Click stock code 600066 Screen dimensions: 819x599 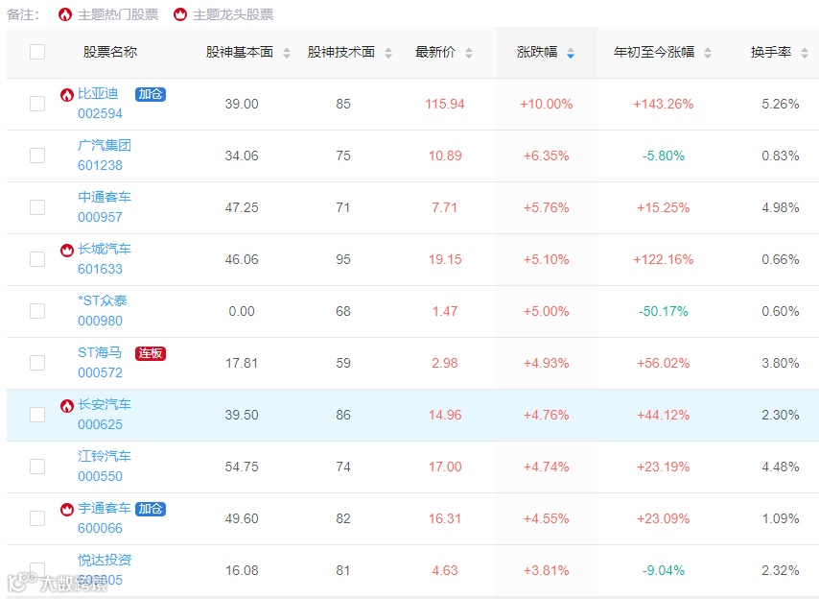tap(100, 528)
